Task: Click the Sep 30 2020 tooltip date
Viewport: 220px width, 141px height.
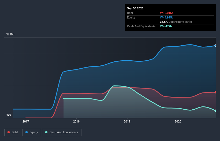Action: point(135,8)
